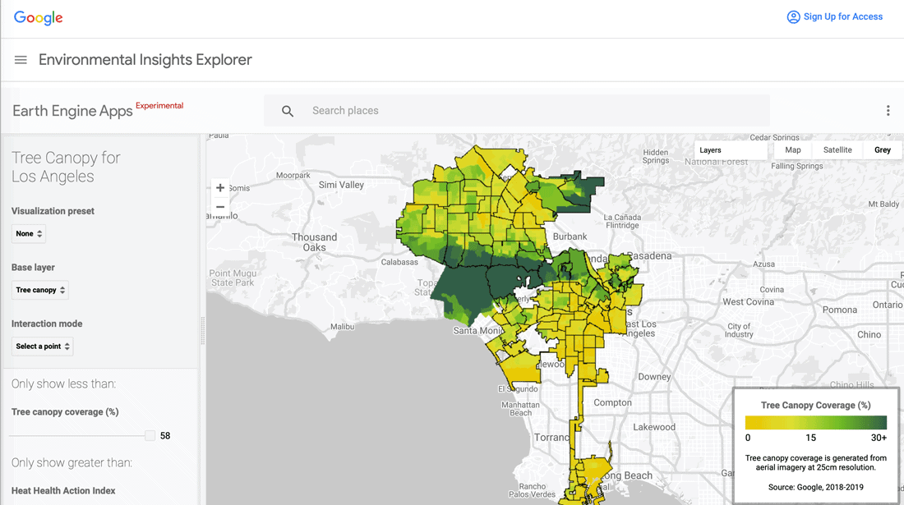Click the Calabasas map label

399,262
